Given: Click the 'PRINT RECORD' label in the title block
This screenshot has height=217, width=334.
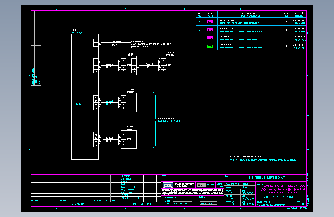Looking at the screenshot, I should tap(141, 204).
